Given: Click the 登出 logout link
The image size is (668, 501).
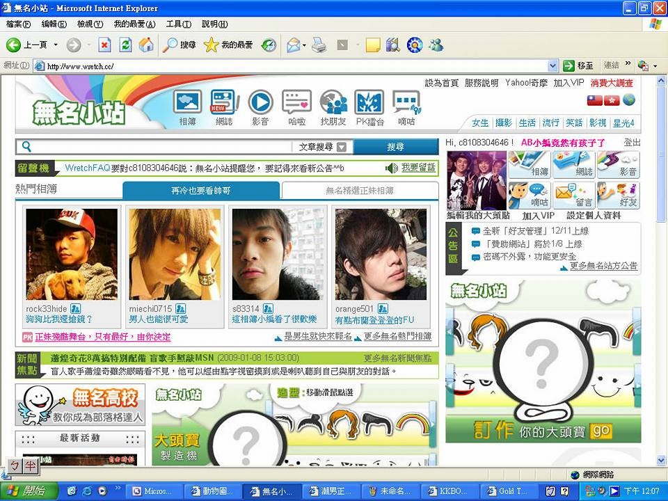Looking at the screenshot, I should [x=632, y=142].
